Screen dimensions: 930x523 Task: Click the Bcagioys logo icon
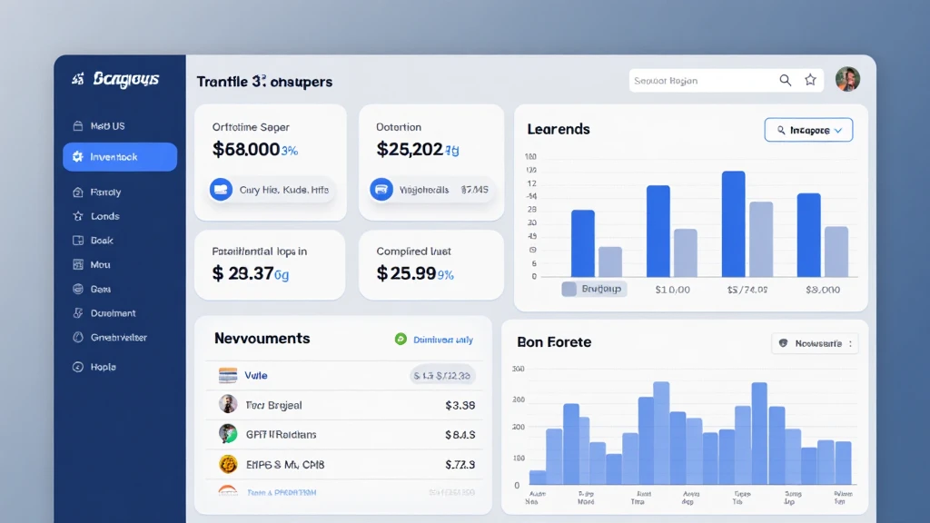pos(78,78)
